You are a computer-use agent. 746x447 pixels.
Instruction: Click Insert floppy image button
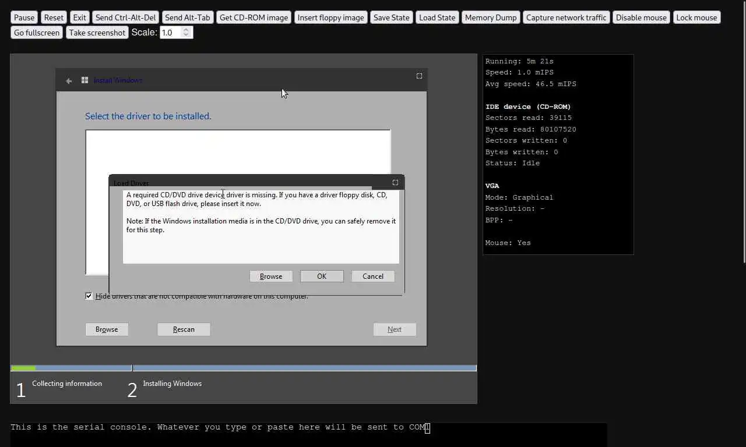coord(330,17)
